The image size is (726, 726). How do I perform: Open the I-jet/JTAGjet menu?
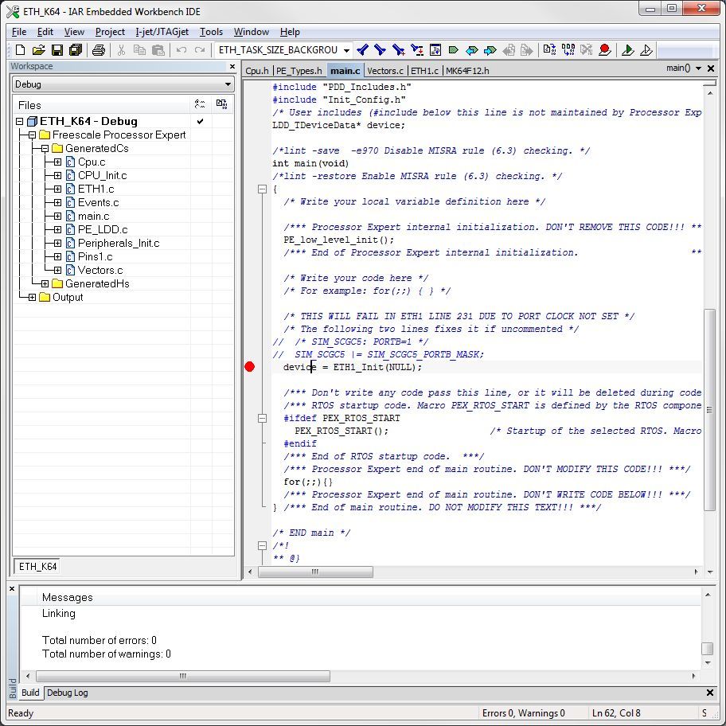point(162,32)
